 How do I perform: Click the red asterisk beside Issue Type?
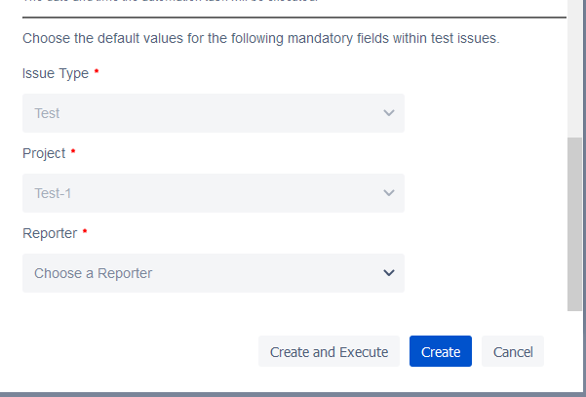[x=97, y=73]
